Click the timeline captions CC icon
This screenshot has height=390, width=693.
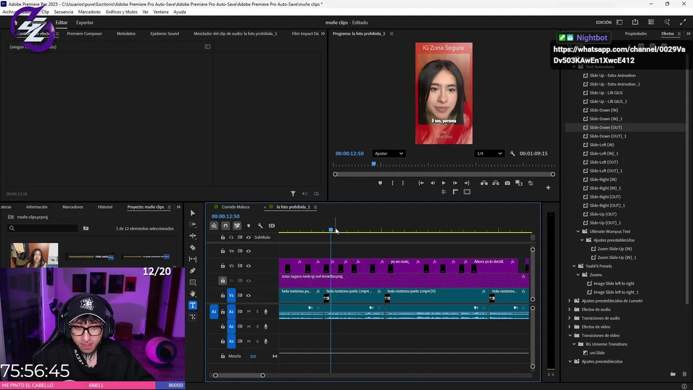(x=271, y=226)
